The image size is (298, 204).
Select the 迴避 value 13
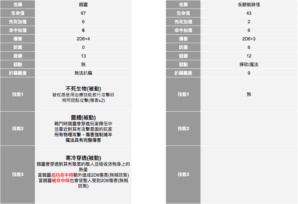coord(83,56)
